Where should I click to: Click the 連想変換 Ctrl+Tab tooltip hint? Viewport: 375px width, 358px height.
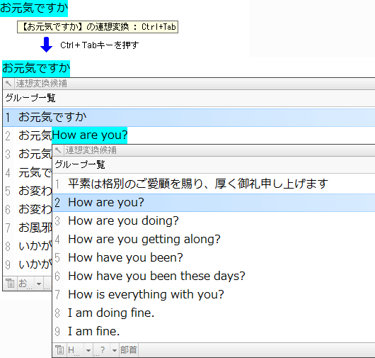[x=98, y=27]
